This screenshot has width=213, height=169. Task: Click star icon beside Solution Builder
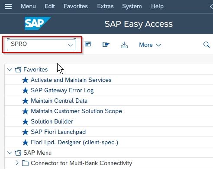click(x=25, y=122)
